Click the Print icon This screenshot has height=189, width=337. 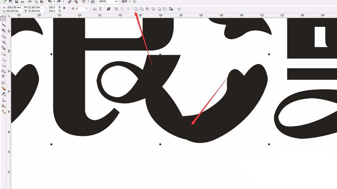pyautogui.click(x=22, y=1)
